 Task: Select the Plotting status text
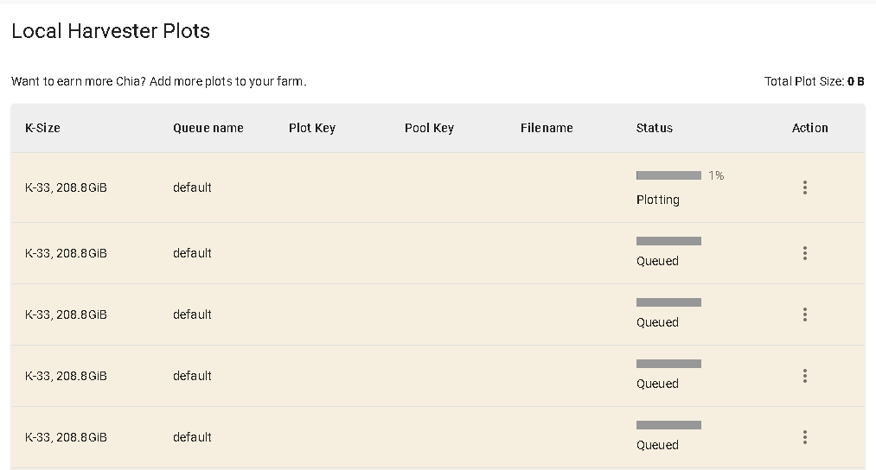[x=657, y=200]
